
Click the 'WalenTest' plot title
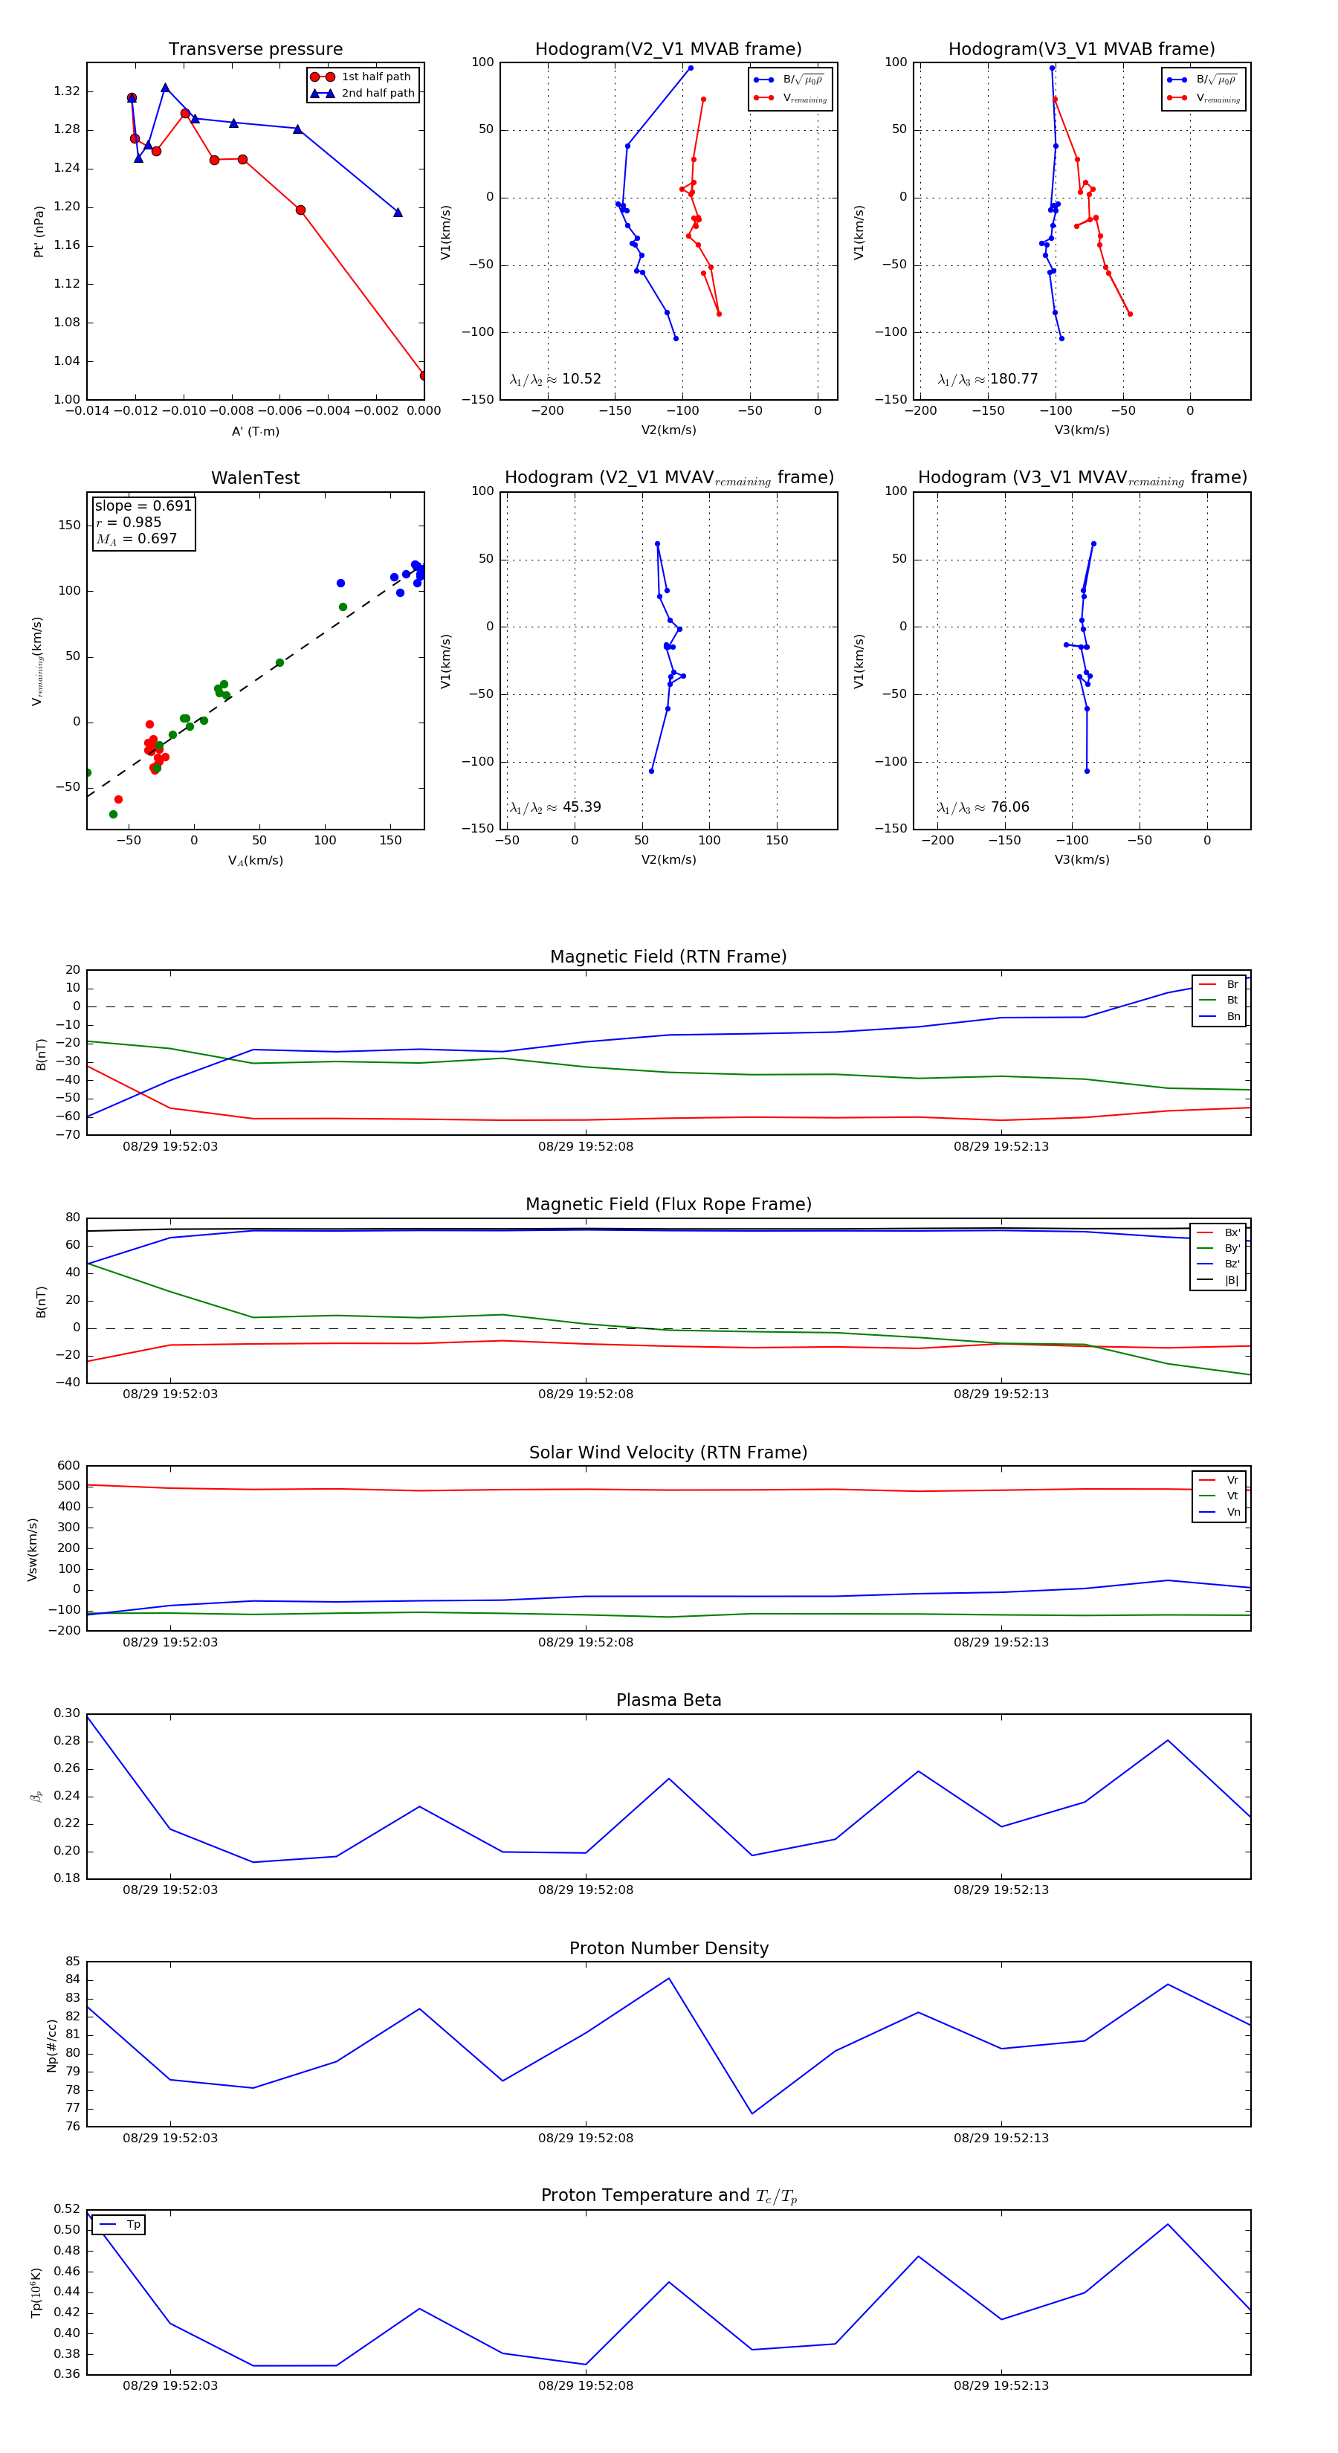[255, 478]
